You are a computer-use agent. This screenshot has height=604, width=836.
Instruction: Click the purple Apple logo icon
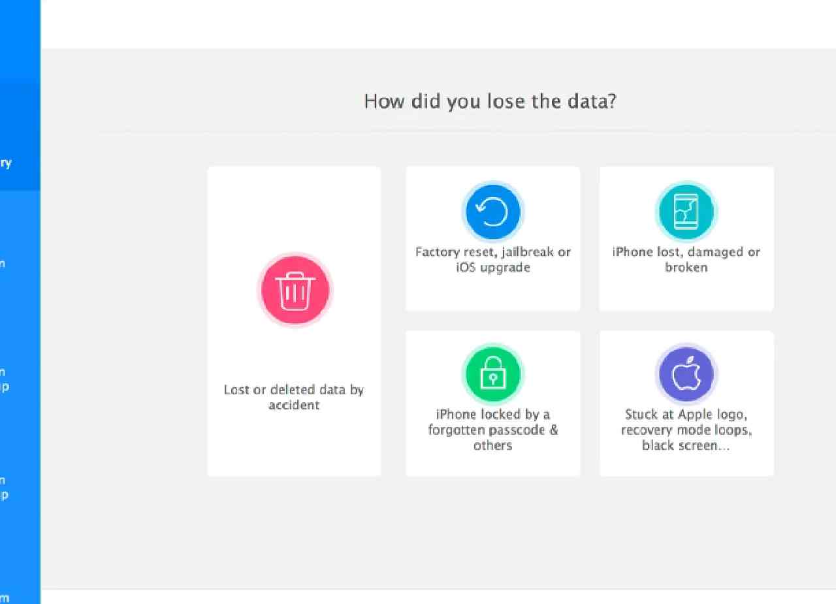(686, 375)
